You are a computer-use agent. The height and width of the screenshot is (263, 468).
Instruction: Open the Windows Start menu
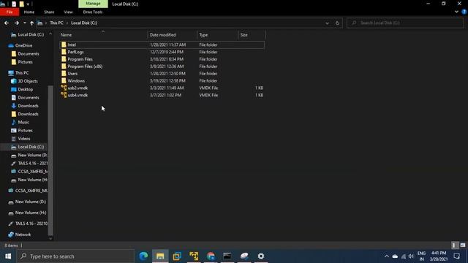click(x=8, y=256)
